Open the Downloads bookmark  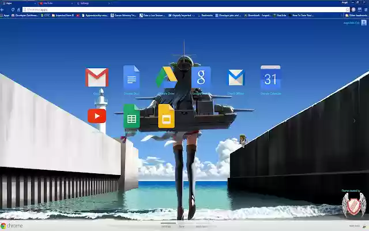tap(257, 16)
